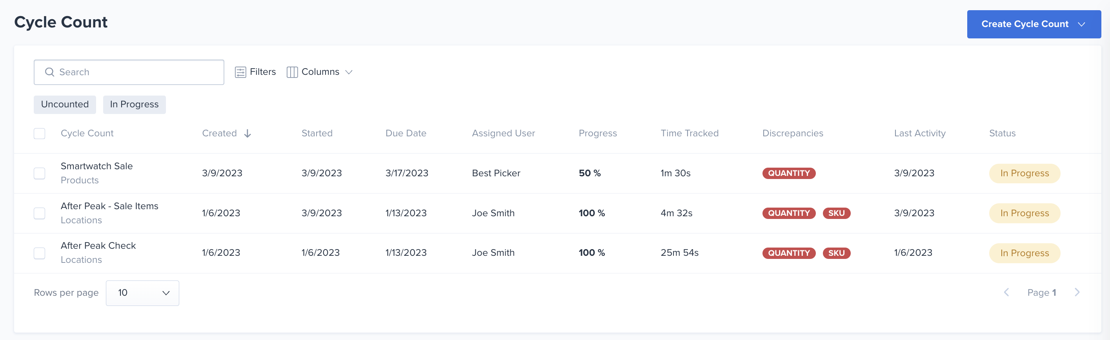Go to previous page with left chevron
This screenshot has height=340, width=1110.
click(1006, 292)
